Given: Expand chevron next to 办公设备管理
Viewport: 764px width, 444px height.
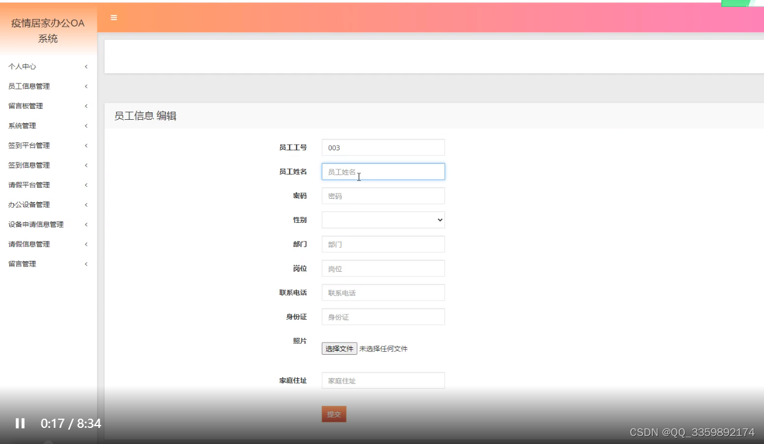Looking at the screenshot, I should pyautogui.click(x=86, y=204).
